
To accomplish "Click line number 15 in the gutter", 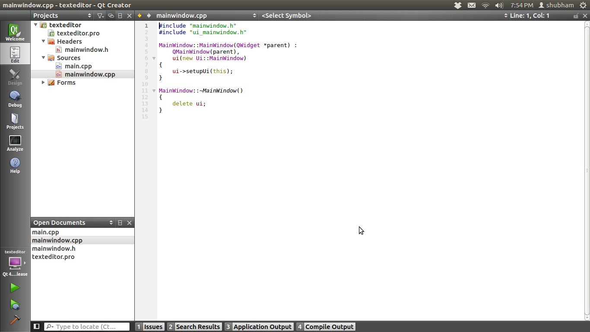I will click(145, 117).
